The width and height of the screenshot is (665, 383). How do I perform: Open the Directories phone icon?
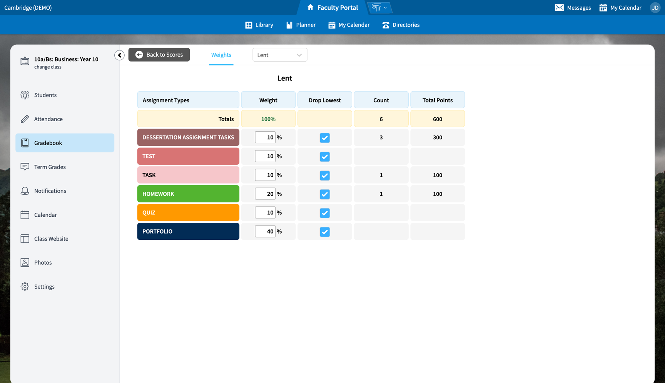pyautogui.click(x=386, y=25)
